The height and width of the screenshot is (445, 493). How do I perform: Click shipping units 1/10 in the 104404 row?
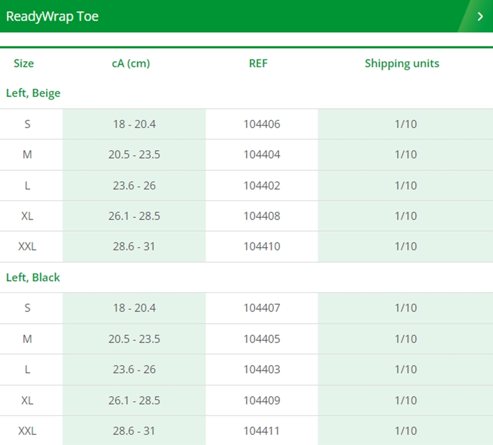(x=405, y=155)
